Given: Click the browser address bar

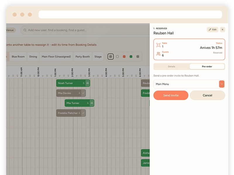Looking at the screenshot, I should (x=130, y=14).
